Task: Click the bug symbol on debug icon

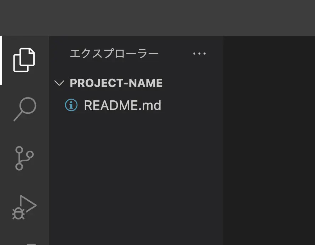Action: 18,213
